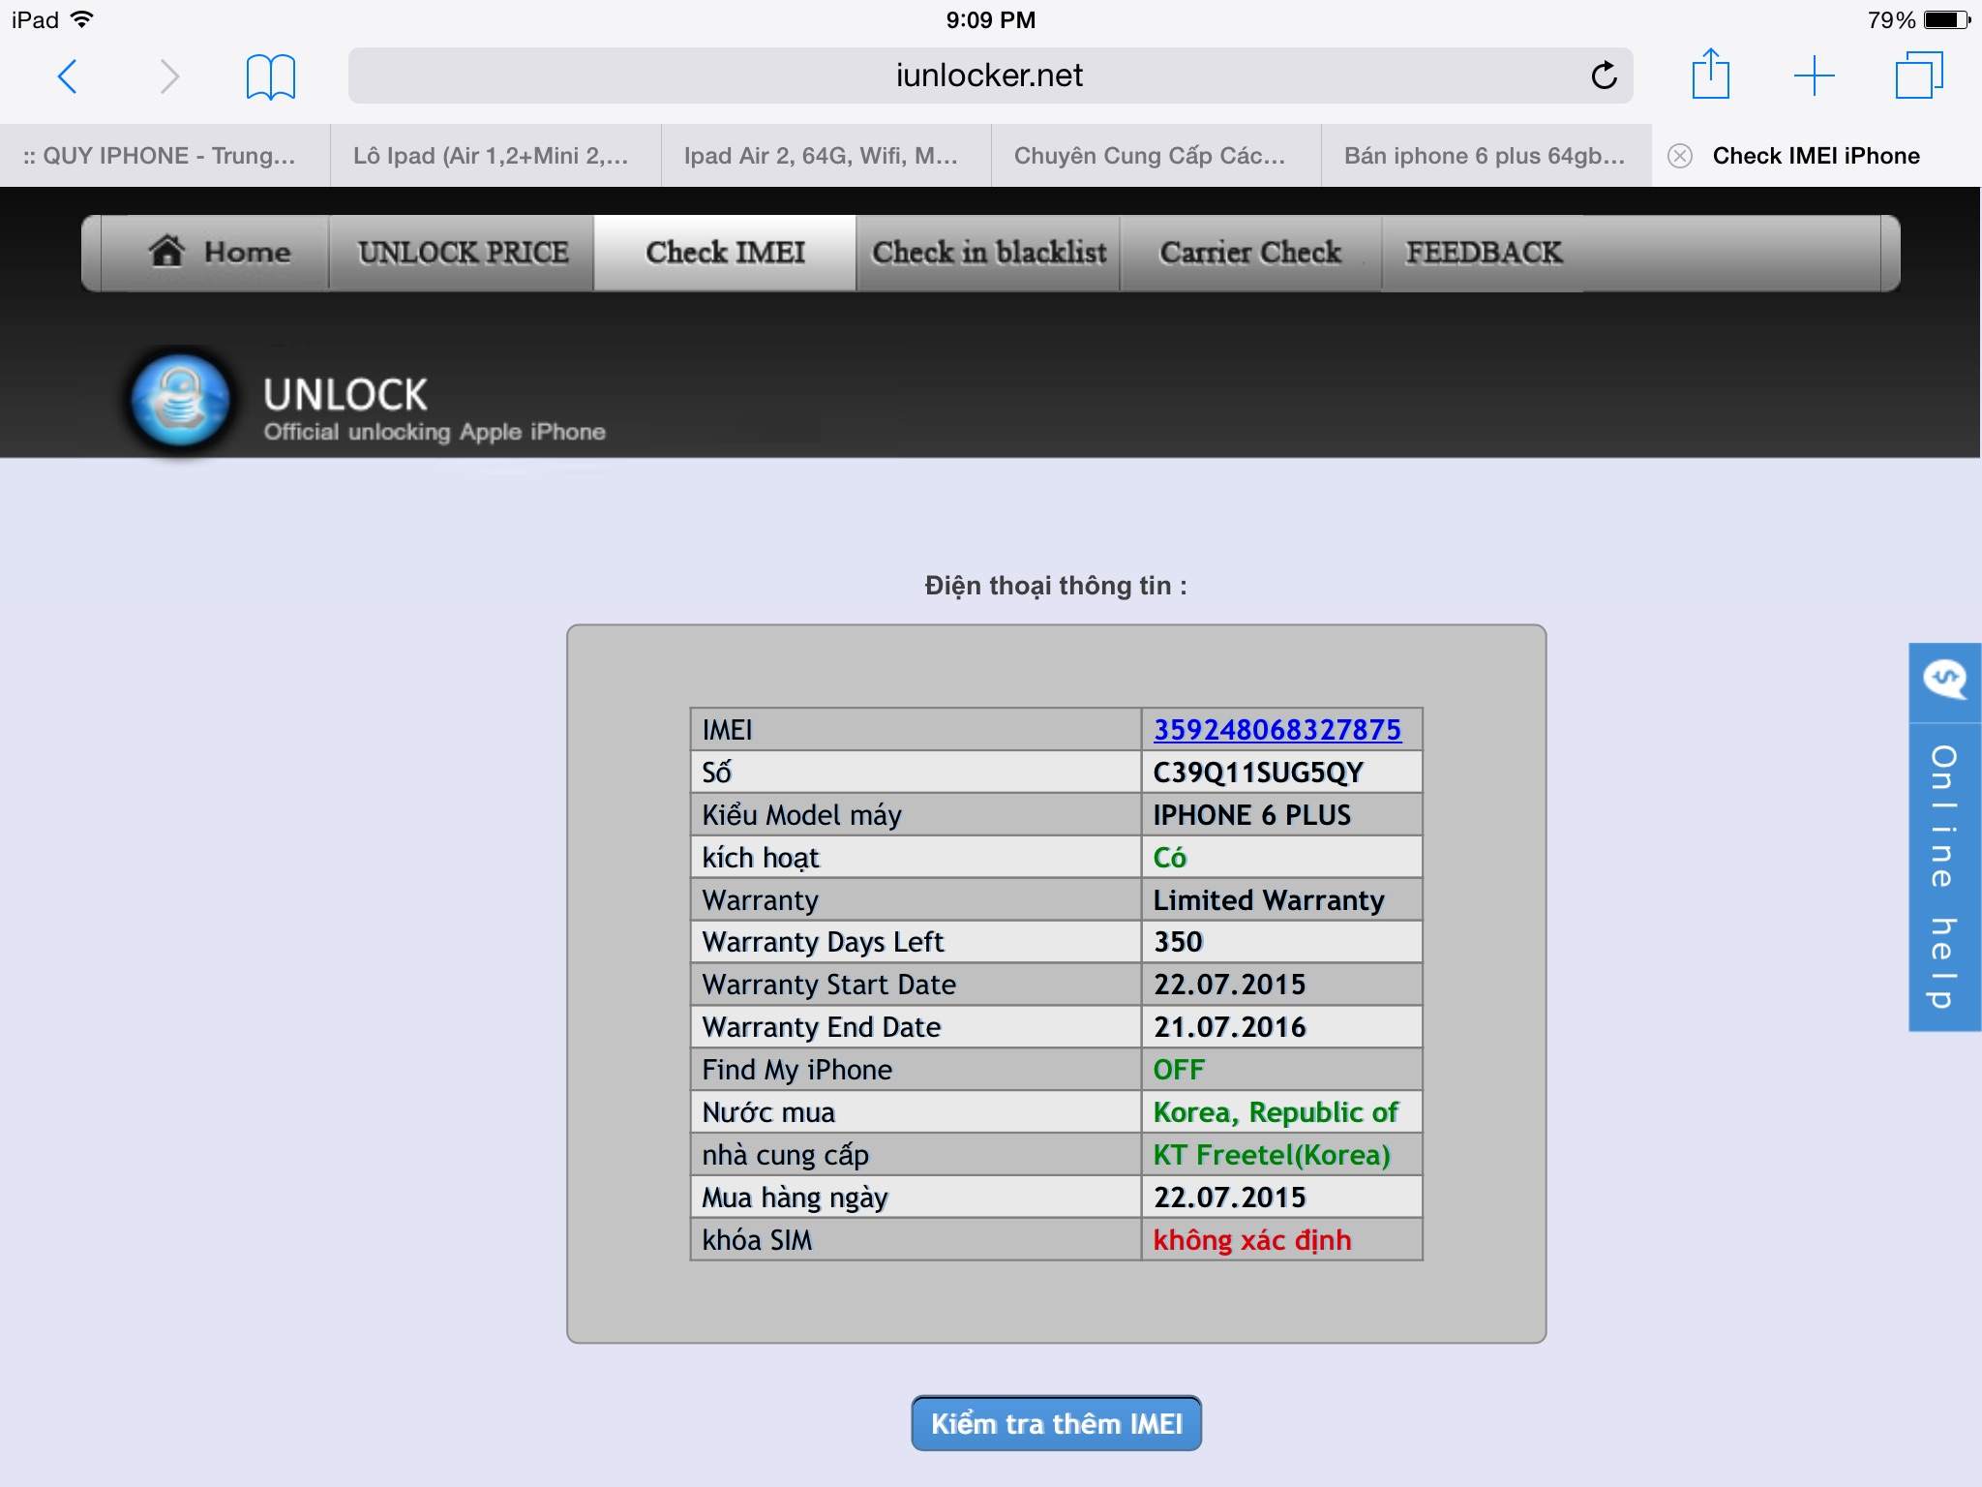The height and width of the screenshot is (1487, 1982).
Task: Switch to QUY IPHONE - Trung tab
Action: (x=165, y=156)
